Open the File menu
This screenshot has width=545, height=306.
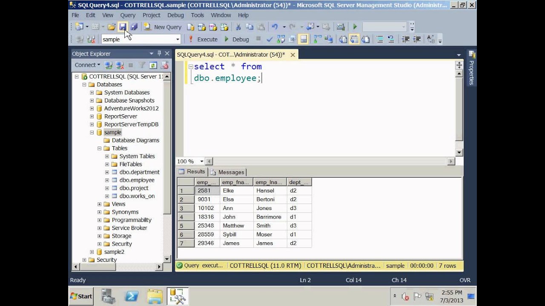75,15
